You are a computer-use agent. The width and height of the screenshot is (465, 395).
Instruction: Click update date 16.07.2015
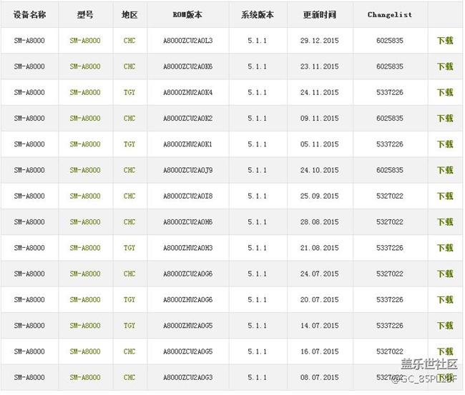(319, 351)
